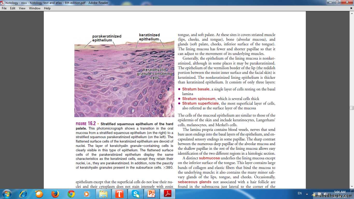The width and height of the screenshot is (354, 199).
Task: Click the vertical scrollbar thumb
Action: click(x=352, y=108)
